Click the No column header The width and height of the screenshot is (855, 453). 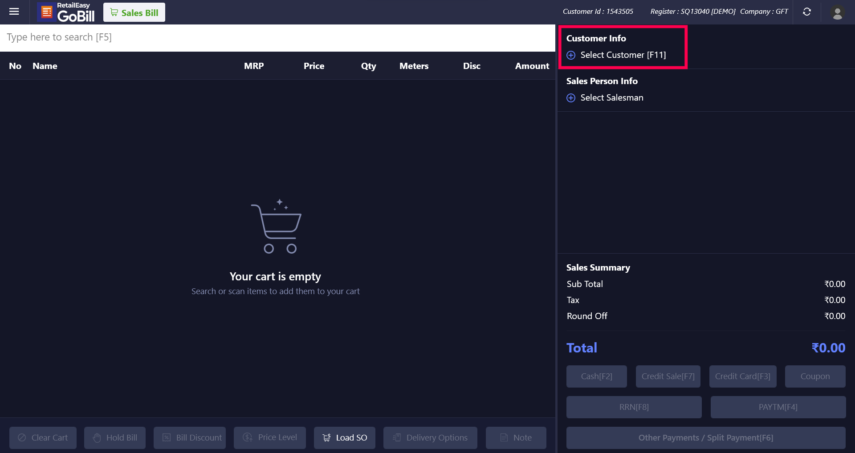tap(15, 66)
